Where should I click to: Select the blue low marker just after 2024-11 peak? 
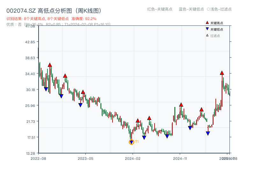190,128
